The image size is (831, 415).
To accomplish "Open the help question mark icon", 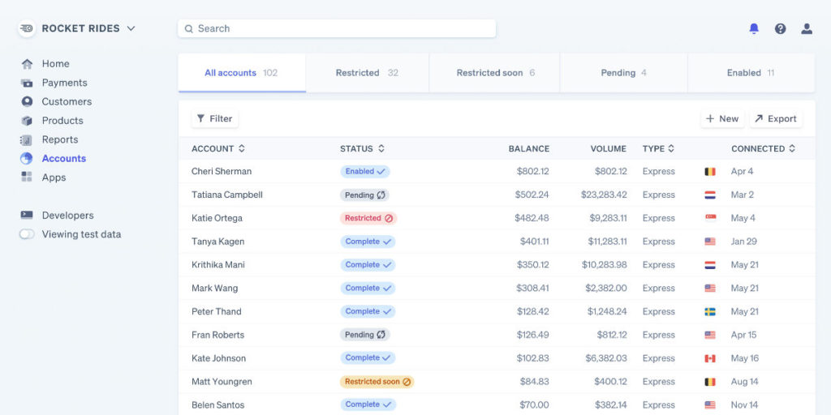I will (780, 28).
